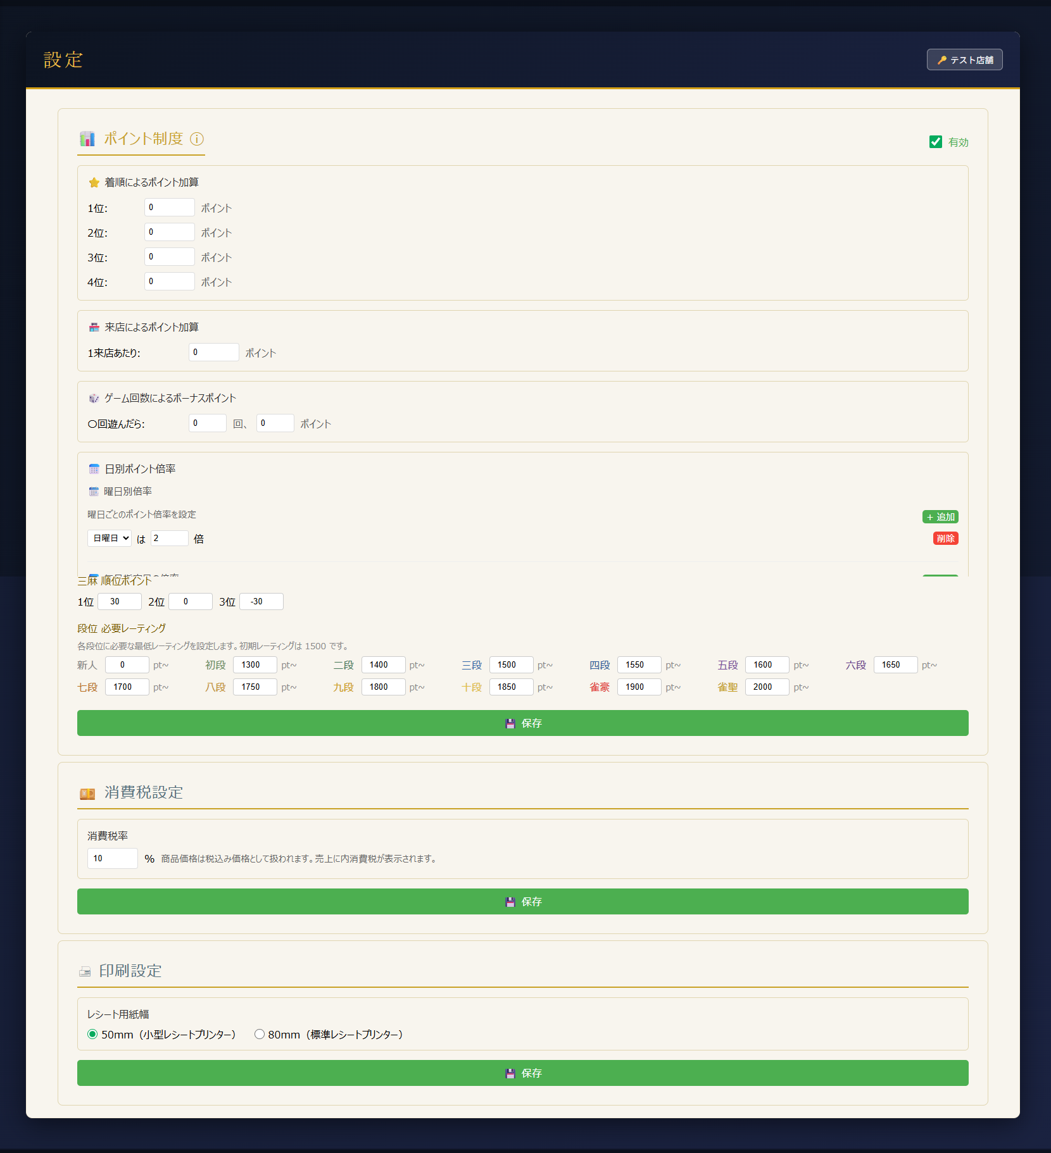Image resolution: width=1051 pixels, height=1153 pixels.
Task: Focus the 新人 rating field
Action: click(127, 665)
